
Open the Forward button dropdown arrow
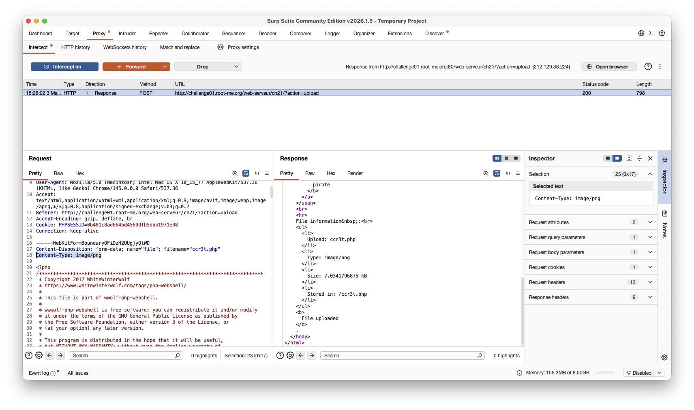point(165,66)
